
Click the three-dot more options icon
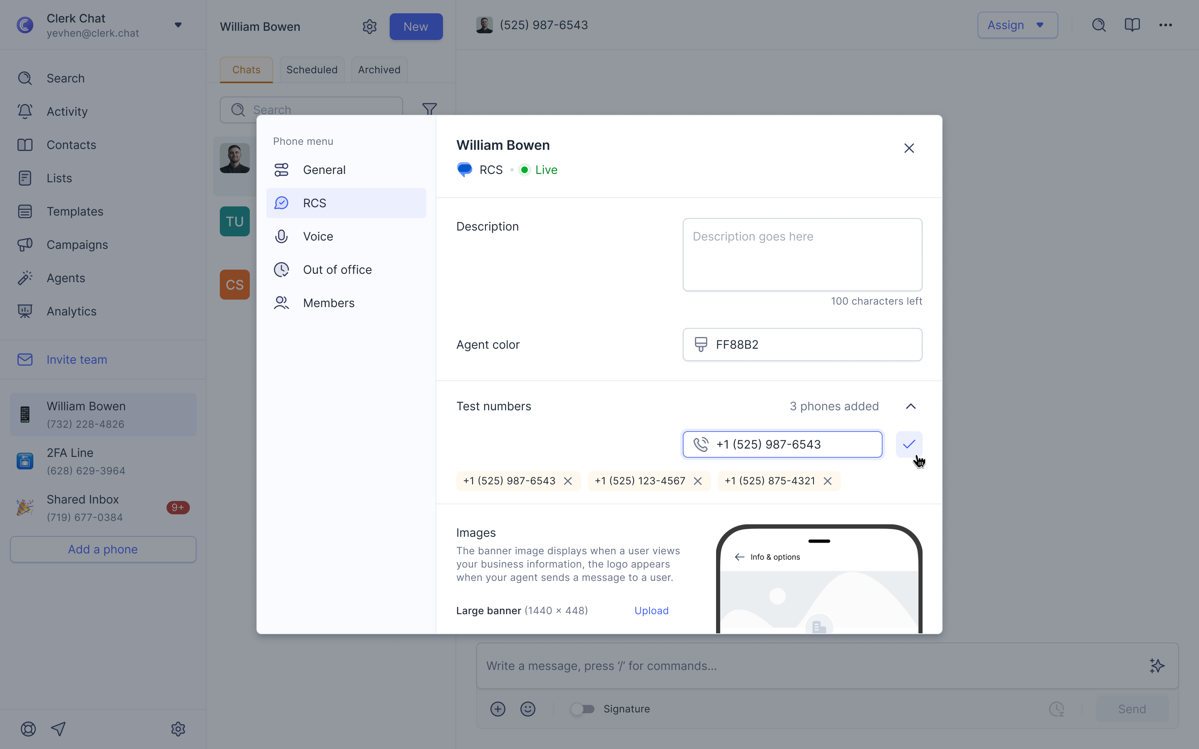pyautogui.click(x=1165, y=25)
